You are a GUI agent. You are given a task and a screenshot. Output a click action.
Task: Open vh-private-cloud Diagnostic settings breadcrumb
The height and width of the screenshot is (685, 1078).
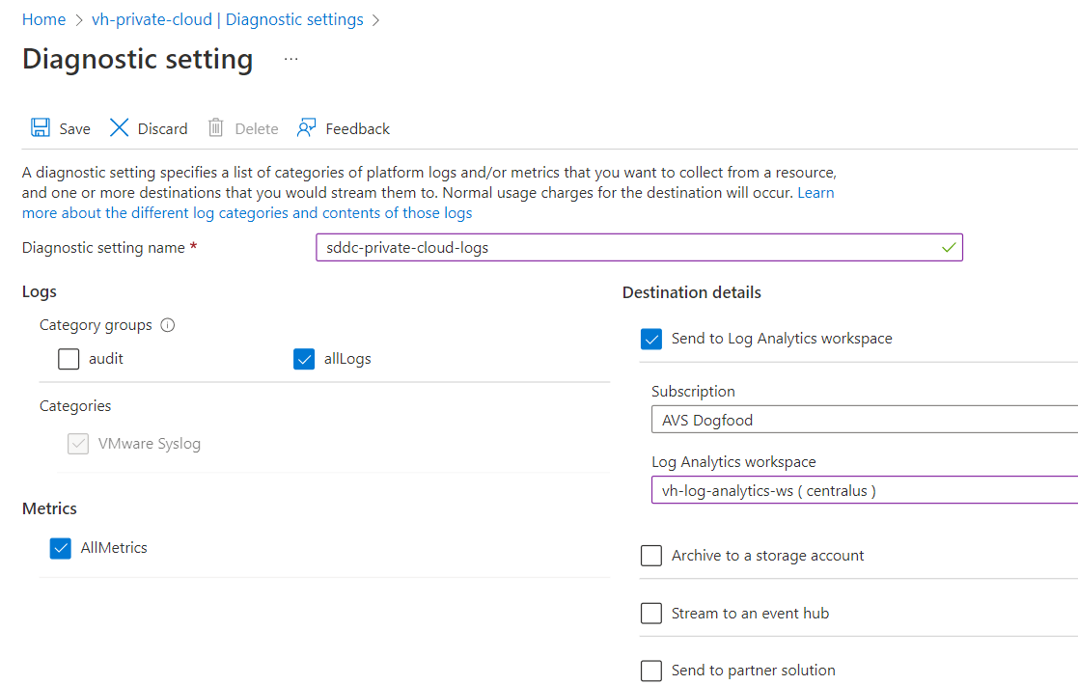(x=228, y=20)
